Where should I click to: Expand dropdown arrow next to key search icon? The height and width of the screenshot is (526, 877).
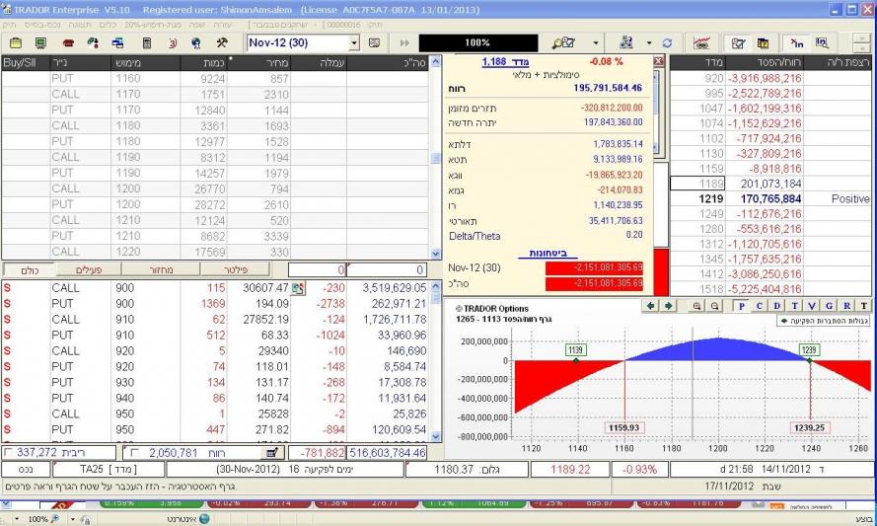tap(595, 43)
